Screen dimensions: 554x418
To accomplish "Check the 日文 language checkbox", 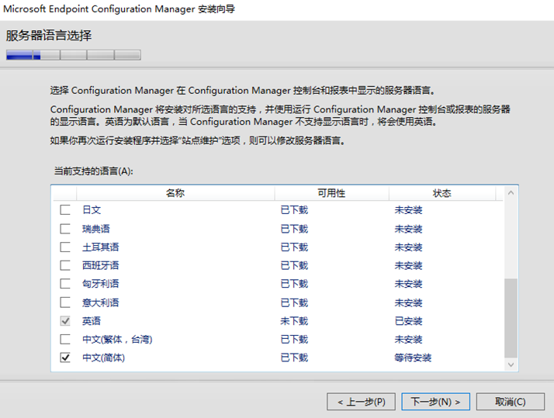I will pos(65,209).
